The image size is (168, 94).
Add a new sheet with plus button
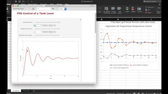34,91
